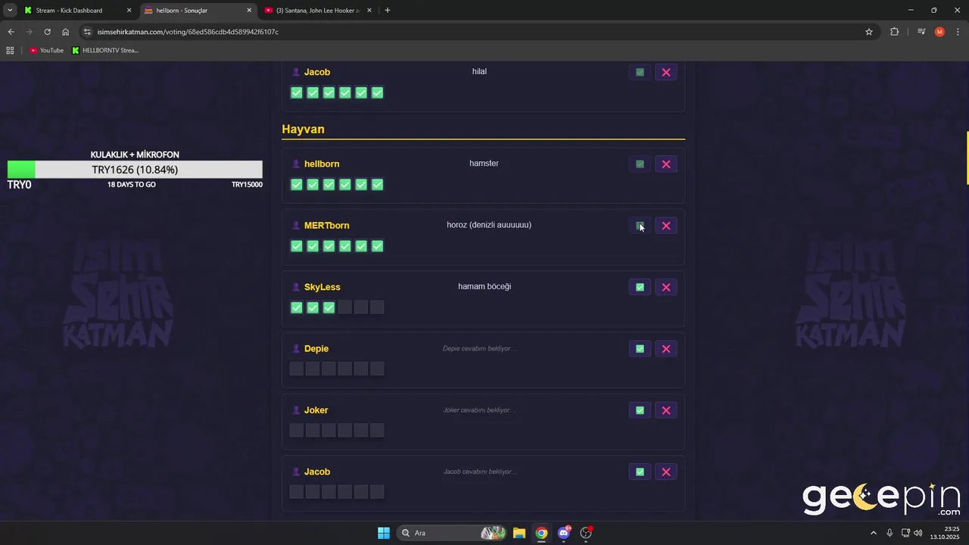Go to browser home page
The height and width of the screenshot is (545, 969).
point(65,32)
